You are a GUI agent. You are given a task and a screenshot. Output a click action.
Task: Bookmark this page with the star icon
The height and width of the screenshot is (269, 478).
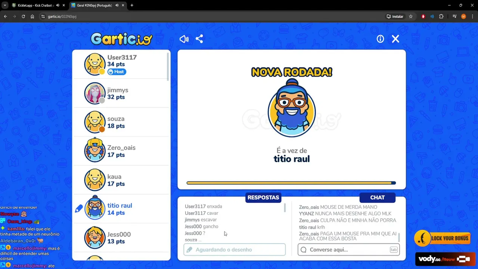411,16
